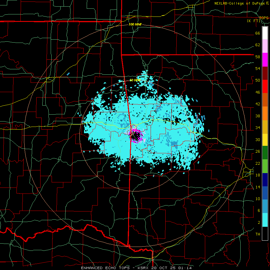Click the legend value '54'
The image size is (270, 270).
coord(258,68)
